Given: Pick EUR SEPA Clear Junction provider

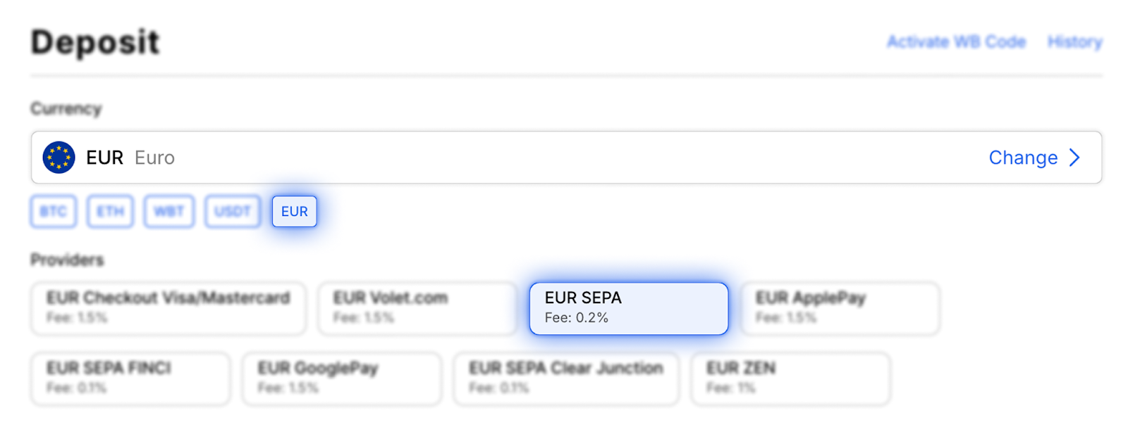Looking at the screenshot, I should coord(566,378).
